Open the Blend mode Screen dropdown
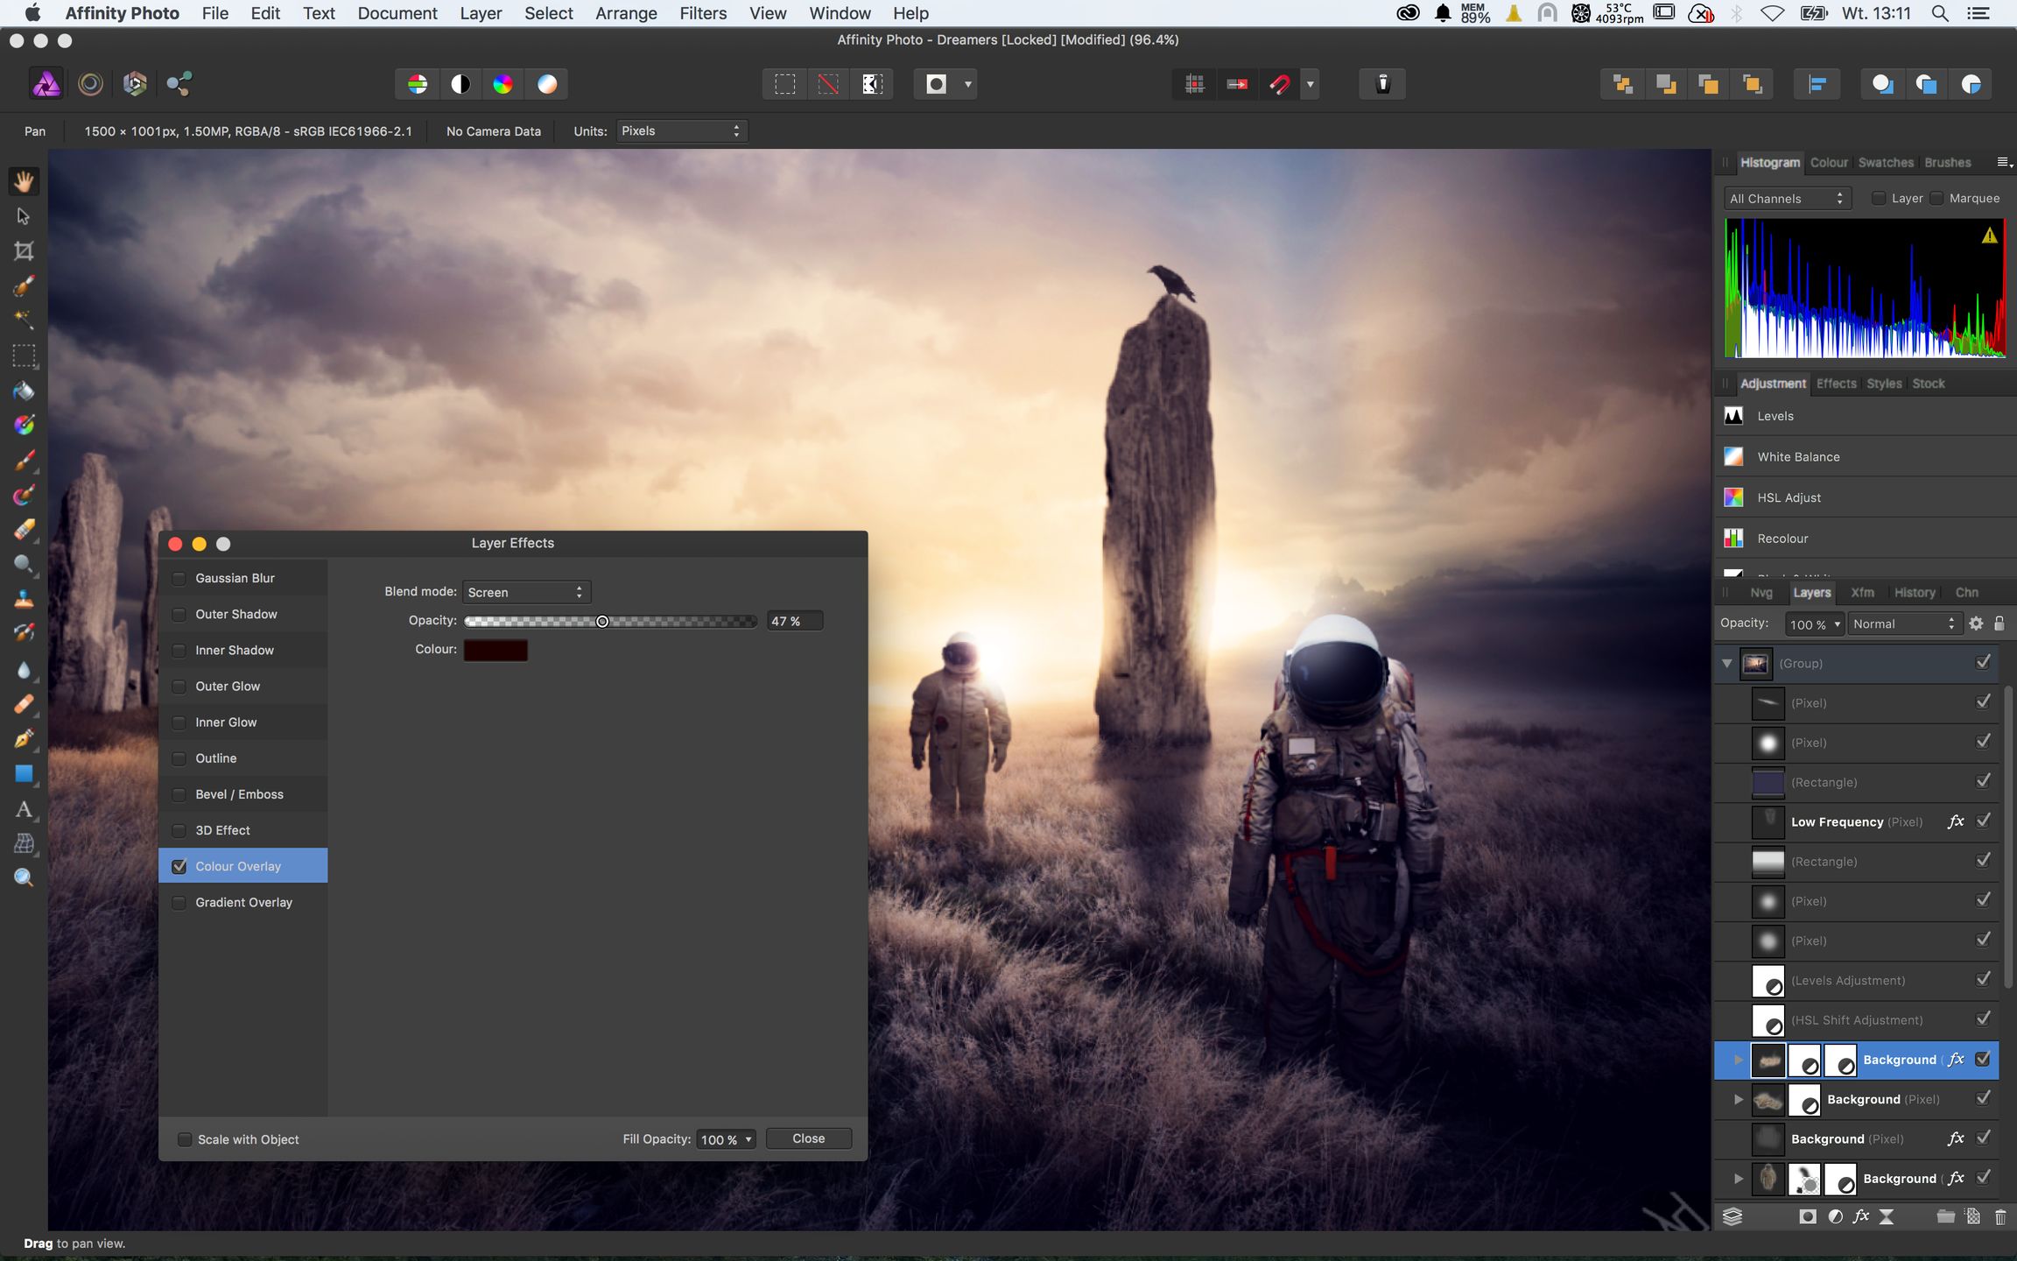The height and width of the screenshot is (1261, 2017). click(x=527, y=593)
